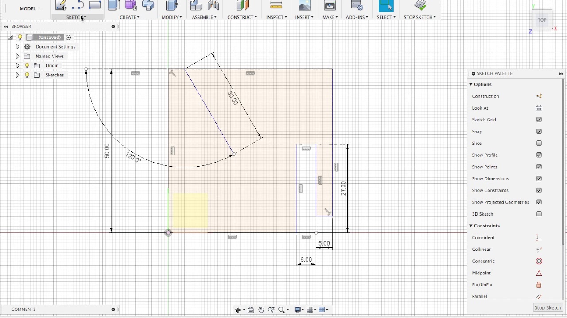The width and height of the screenshot is (567, 318).
Task: Expand the Document Settings tree node
Action: pyautogui.click(x=17, y=47)
